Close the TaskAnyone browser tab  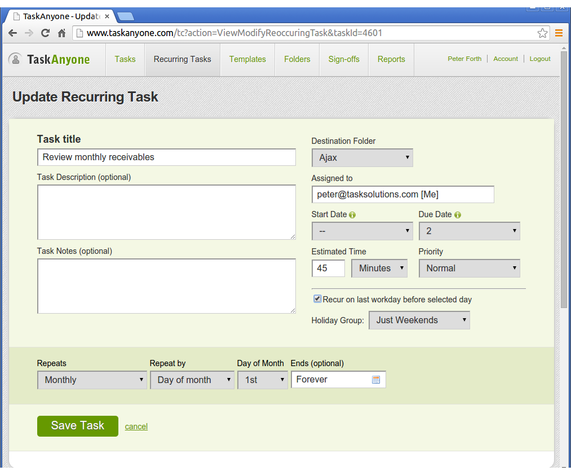coord(107,16)
